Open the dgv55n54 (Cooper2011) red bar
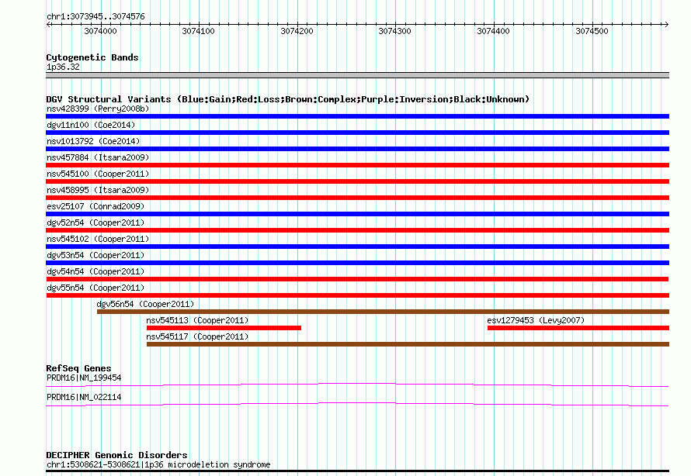 coord(357,295)
